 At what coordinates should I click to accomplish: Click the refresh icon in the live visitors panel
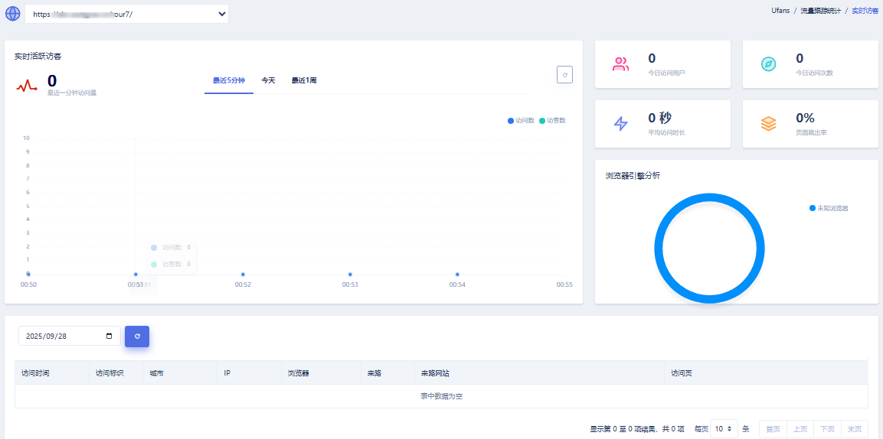(x=564, y=75)
